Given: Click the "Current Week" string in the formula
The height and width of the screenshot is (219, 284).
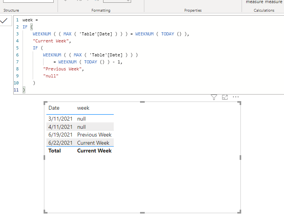Looking at the screenshot, I should click(51, 41).
